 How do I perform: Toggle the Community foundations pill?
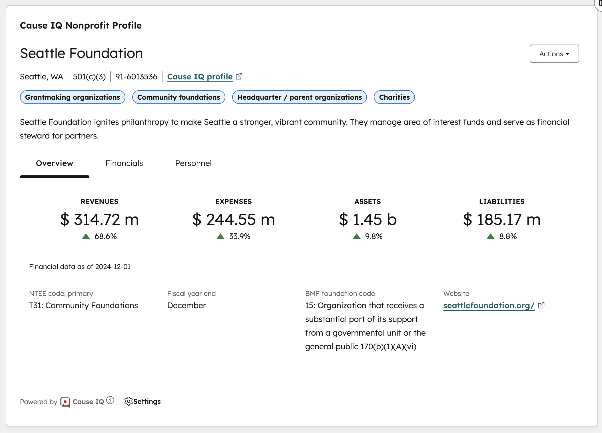(178, 97)
